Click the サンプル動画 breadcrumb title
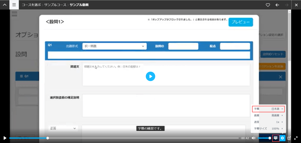The width and height of the screenshot is (301, 143). (x=79, y=5)
